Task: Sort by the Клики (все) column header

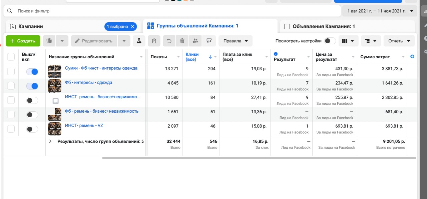Action: coord(192,57)
